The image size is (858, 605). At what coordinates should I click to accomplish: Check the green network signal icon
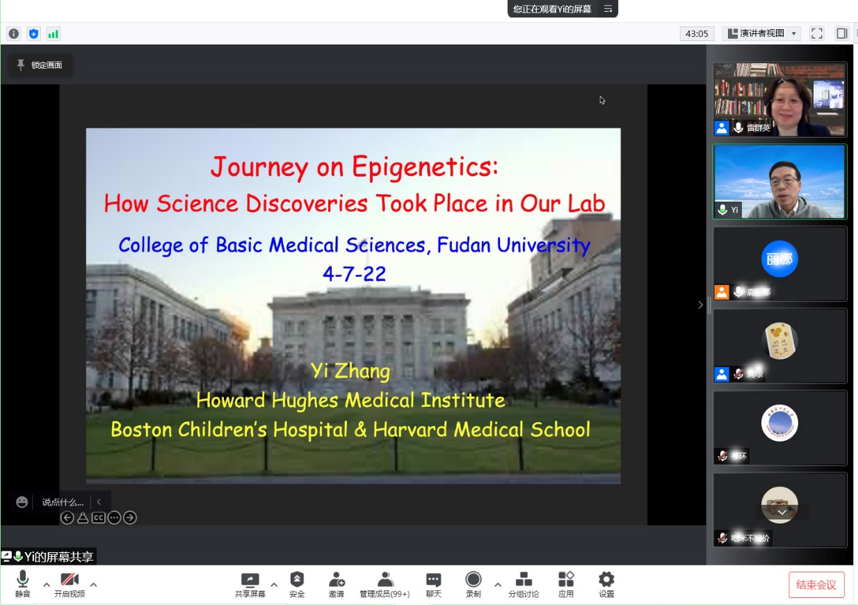[53, 33]
